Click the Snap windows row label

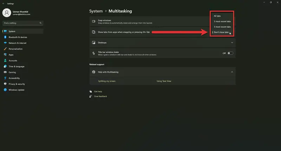click(x=104, y=20)
